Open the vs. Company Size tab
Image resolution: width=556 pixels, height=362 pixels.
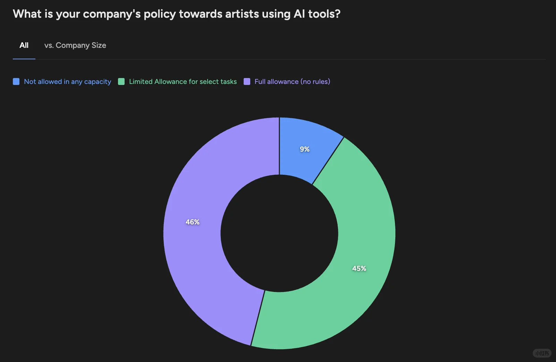[75, 45]
